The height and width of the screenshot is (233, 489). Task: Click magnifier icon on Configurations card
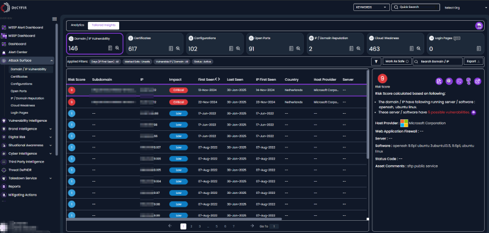(238, 48)
